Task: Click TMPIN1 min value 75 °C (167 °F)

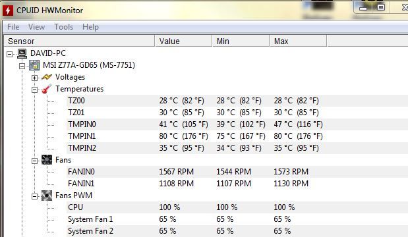Action: pyautogui.click(x=241, y=136)
